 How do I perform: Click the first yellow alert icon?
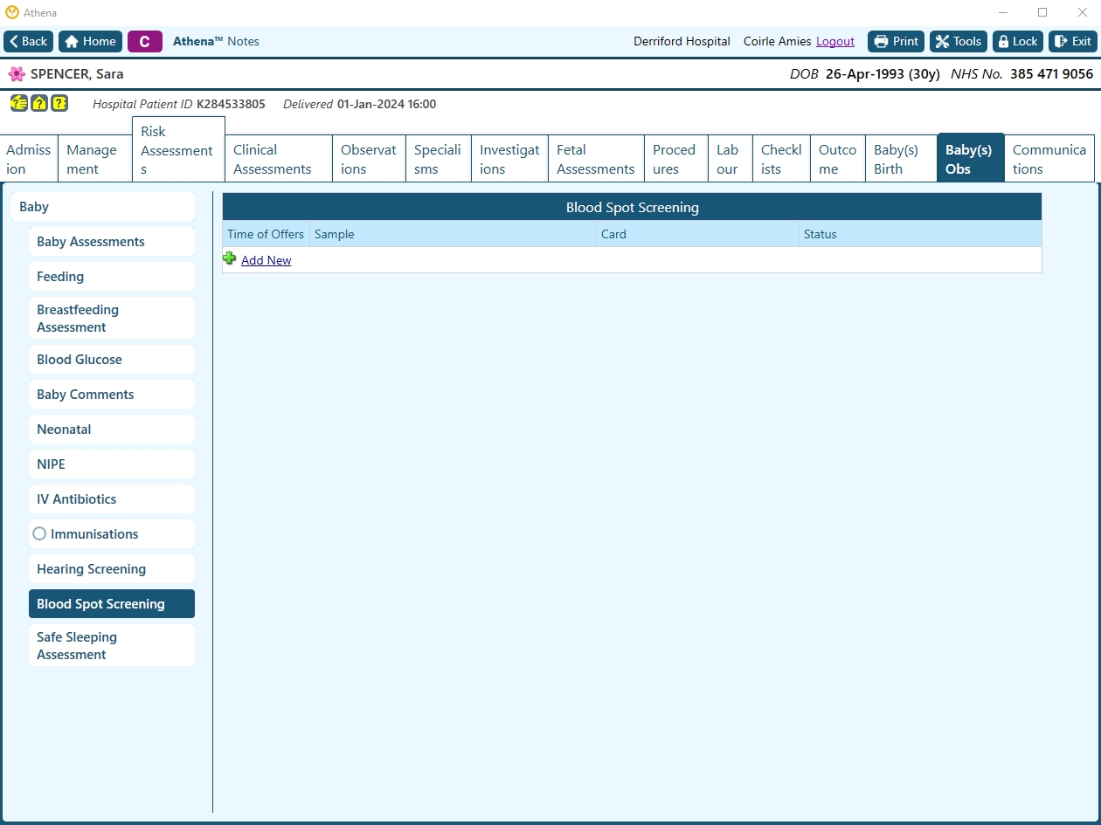18,103
